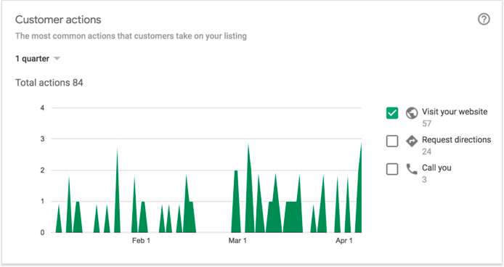Click the Feb 1 axis marker
Viewport: 504px width, 267px height.
[141, 241]
